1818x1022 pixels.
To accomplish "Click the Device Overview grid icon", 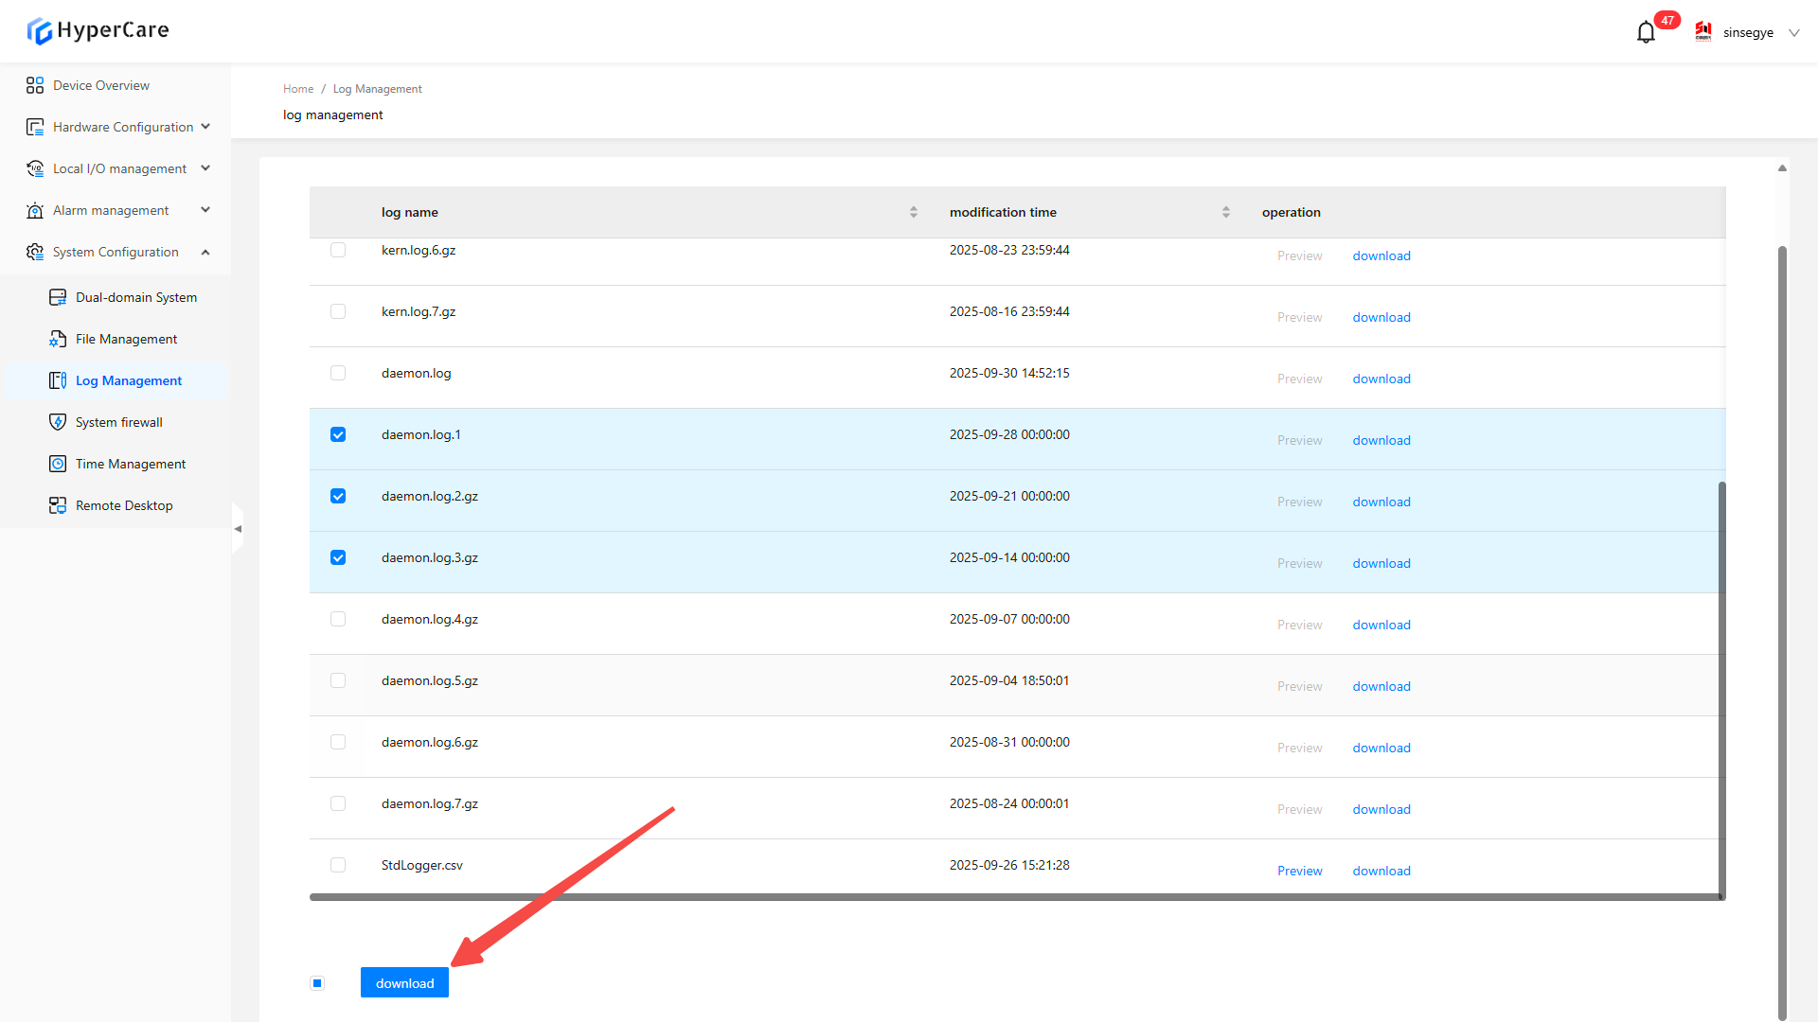I will (x=35, y=85).
